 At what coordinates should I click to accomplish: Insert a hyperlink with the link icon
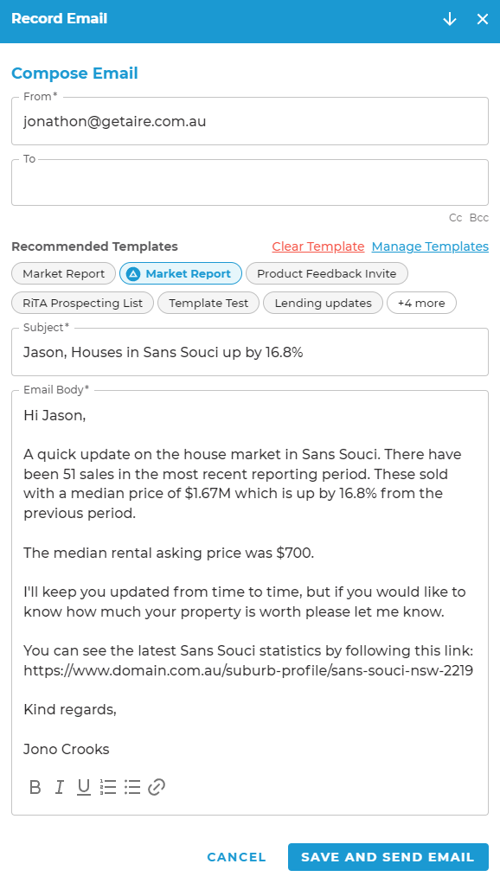coord(157,787)
